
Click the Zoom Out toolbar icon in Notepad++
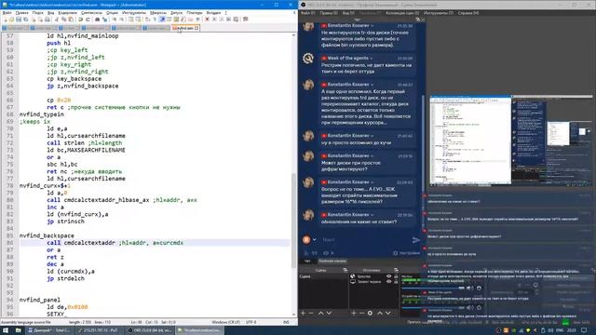(122, 19)
